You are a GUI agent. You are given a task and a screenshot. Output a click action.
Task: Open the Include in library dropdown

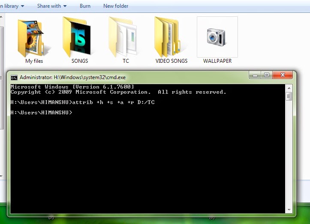12,6
